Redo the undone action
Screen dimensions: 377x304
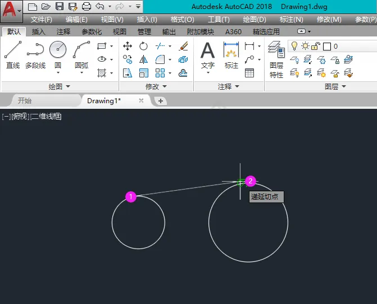tap(120, 7)
